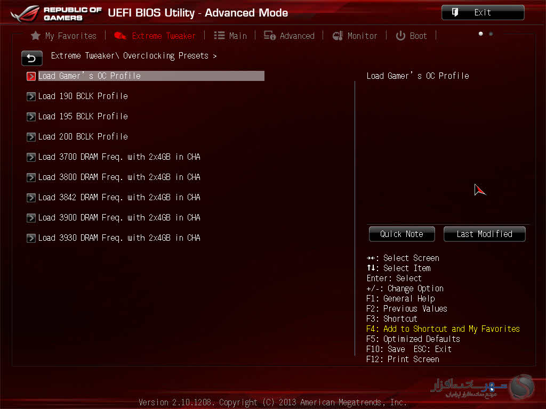546x409 pixels.
Task: Click the Extreme Tweaker tab icon
Action: [x=121, y=36]
